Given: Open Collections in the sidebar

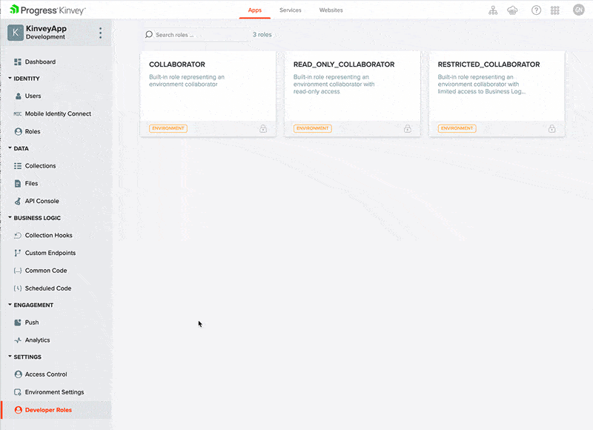Looking at the screenshot, I should point(40,166).
